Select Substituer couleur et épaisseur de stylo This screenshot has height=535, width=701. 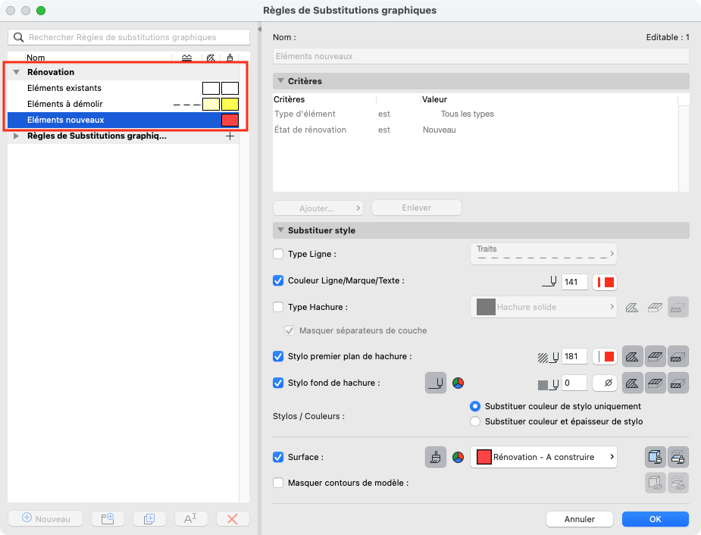pos(475,421)
